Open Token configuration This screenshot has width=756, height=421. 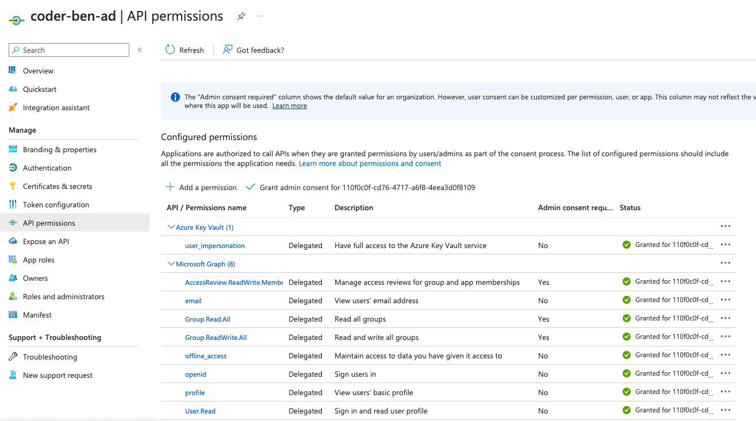coord(56,204)
